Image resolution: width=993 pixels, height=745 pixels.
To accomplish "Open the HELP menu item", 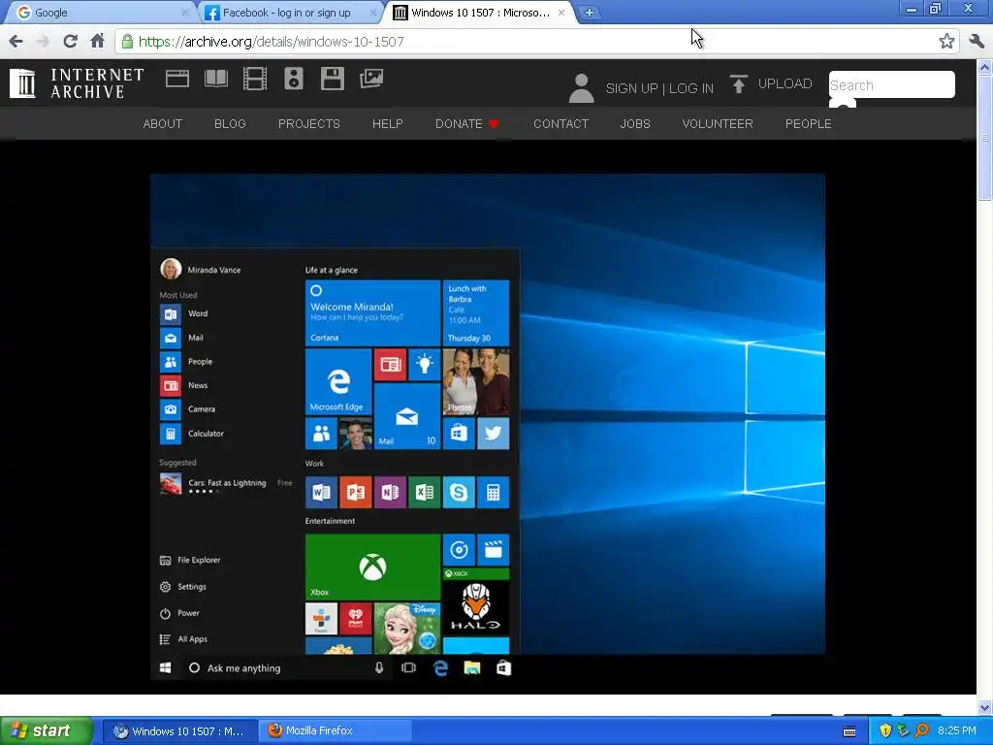I will click(388, 124).
